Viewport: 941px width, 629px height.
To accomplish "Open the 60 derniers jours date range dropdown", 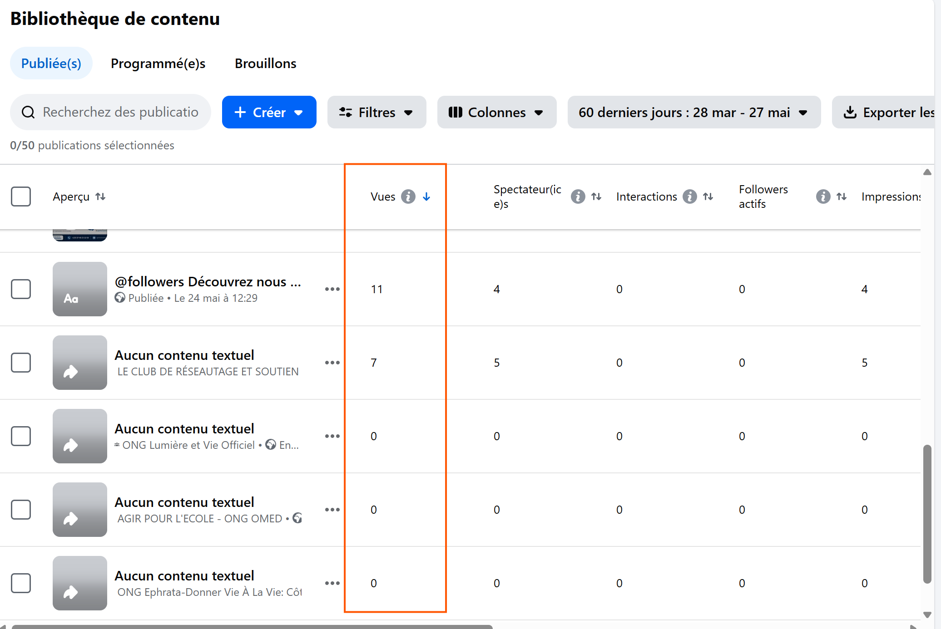I will 694,112.
